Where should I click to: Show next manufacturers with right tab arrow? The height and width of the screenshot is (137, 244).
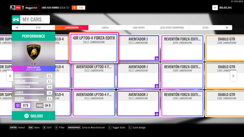(x=227, y=28)
